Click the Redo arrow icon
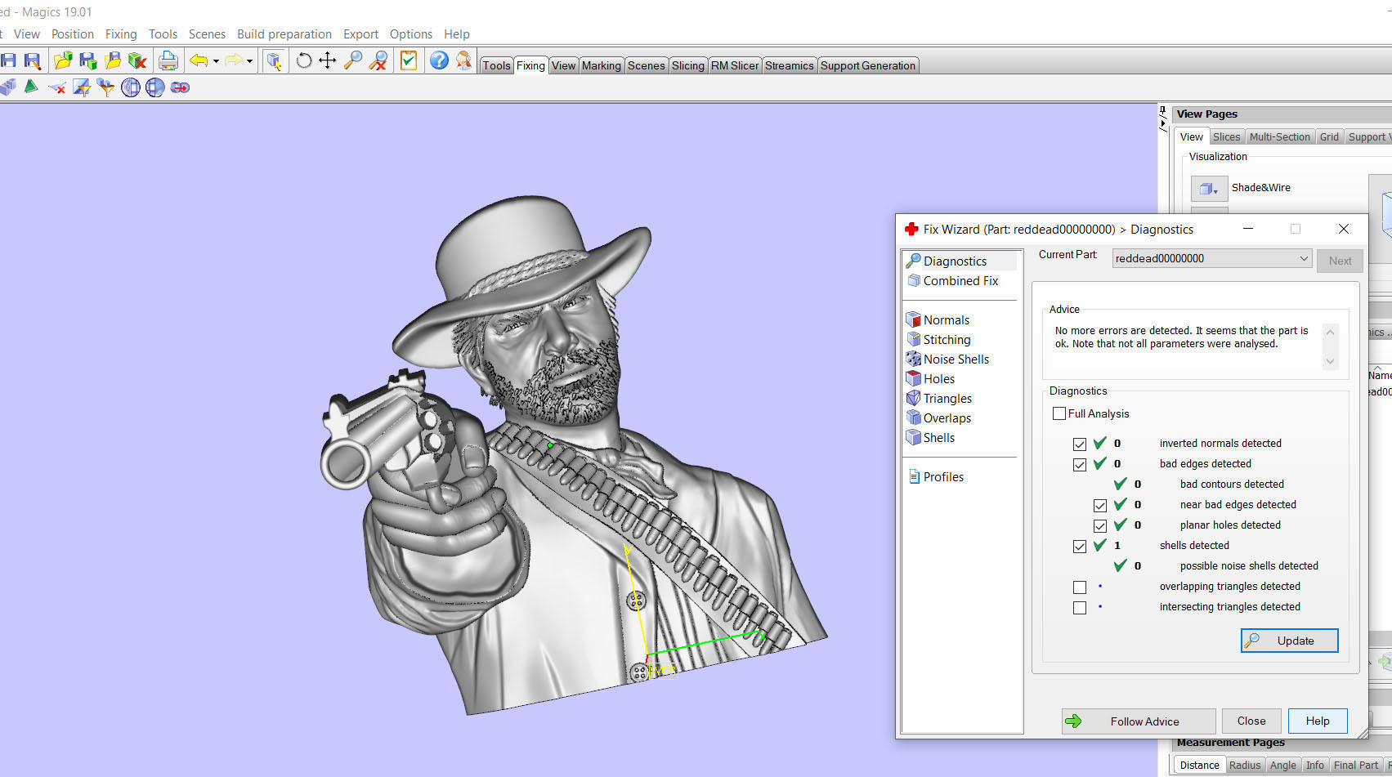Image resolution: width=1392 pixels, height=777 pixels. pos(233,60)
